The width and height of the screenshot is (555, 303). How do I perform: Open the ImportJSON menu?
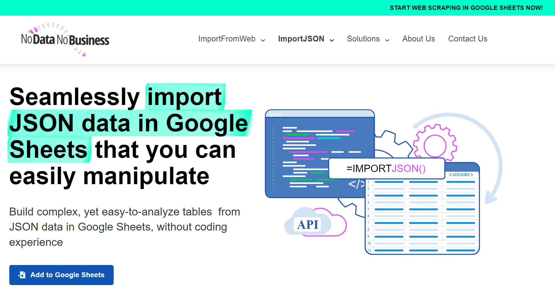pyautogui.click(x=301, y=39)
